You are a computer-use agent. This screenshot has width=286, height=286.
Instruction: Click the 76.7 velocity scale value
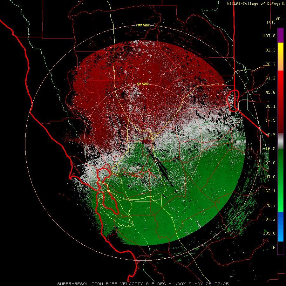coord(270,64)
